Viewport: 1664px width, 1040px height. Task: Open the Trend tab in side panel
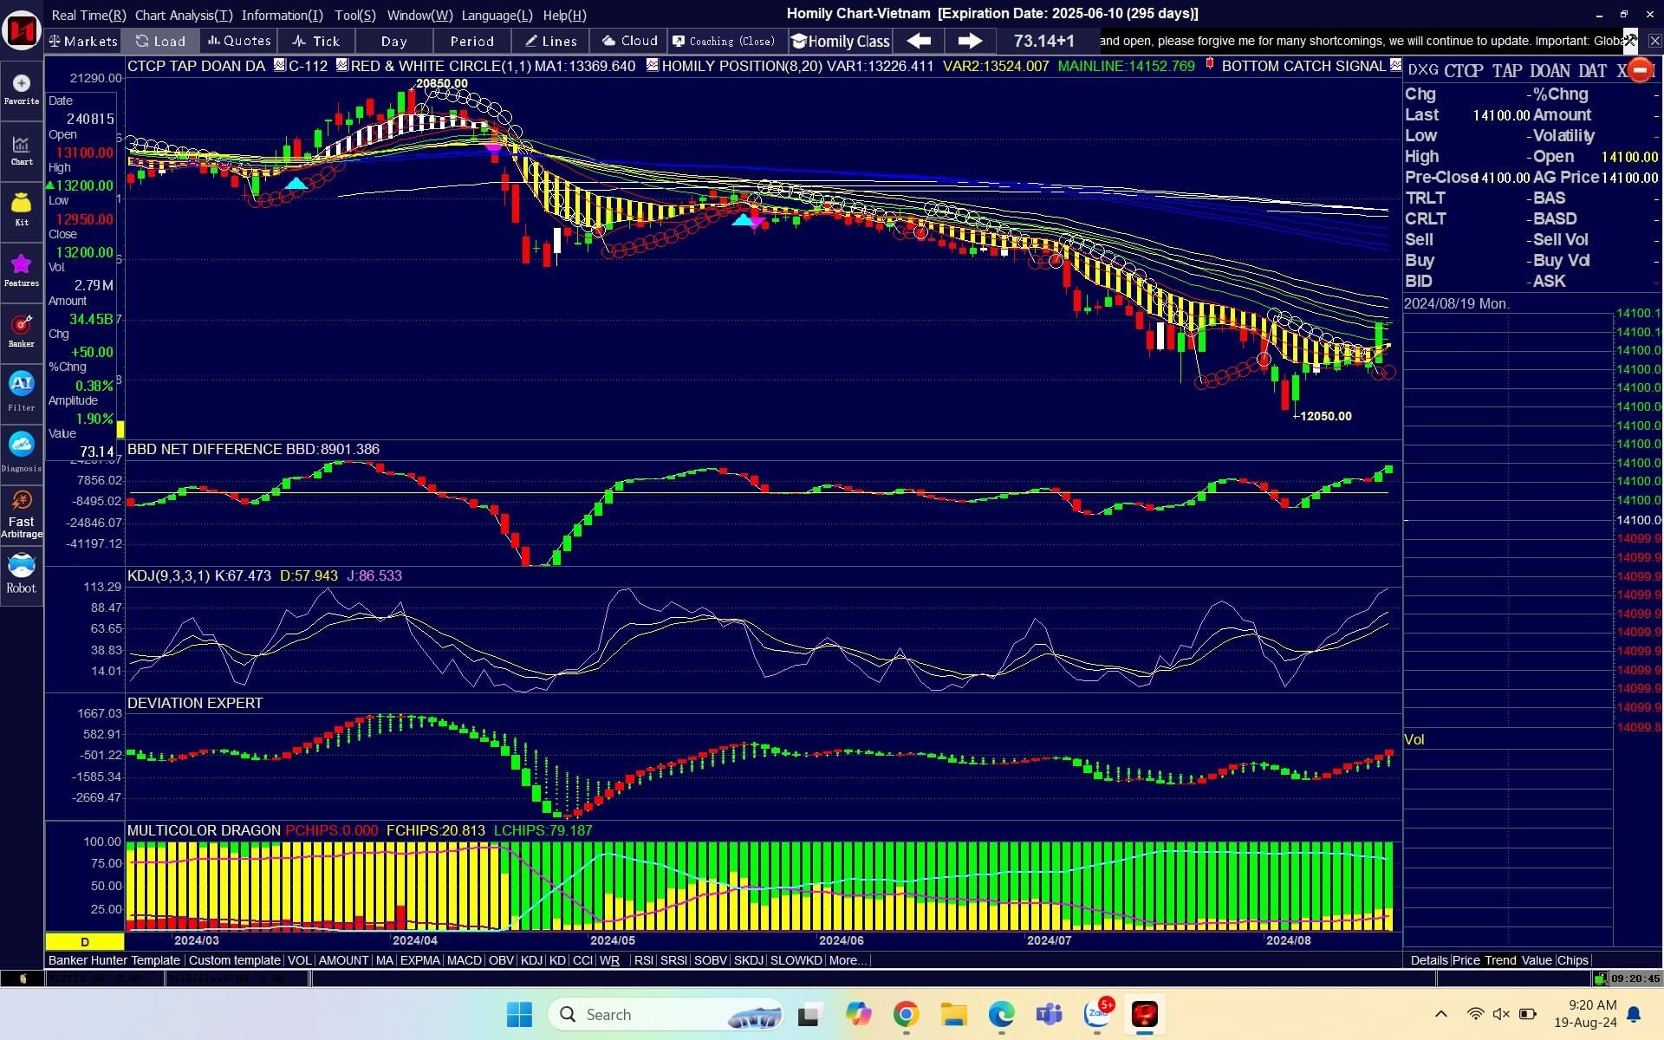[x=1500, y=960]
